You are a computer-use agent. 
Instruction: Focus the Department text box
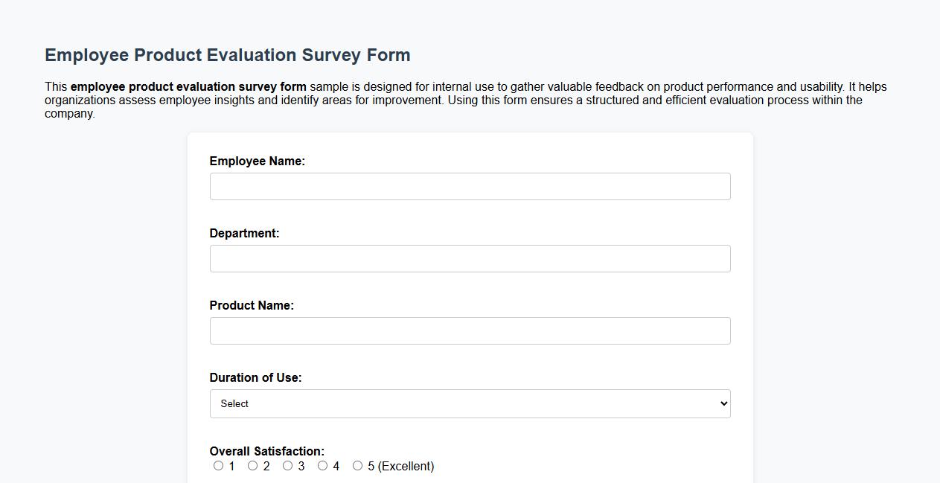(470, 258)
